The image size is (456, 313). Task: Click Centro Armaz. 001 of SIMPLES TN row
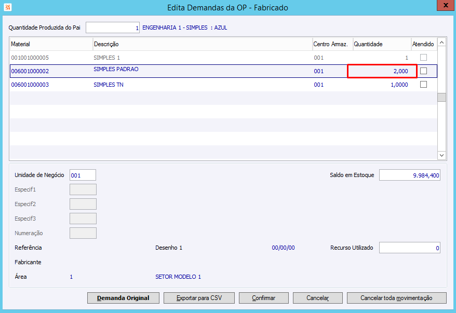point(319,85)
